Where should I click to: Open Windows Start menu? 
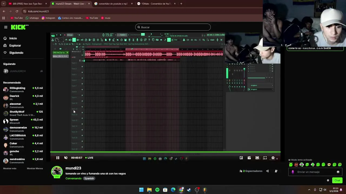coord(141,190)
